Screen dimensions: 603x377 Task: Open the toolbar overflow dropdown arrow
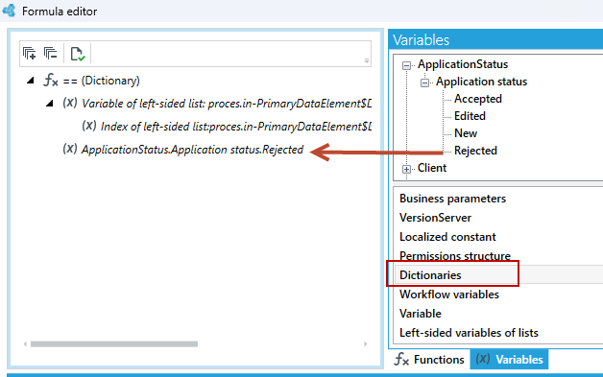[367, 60]
